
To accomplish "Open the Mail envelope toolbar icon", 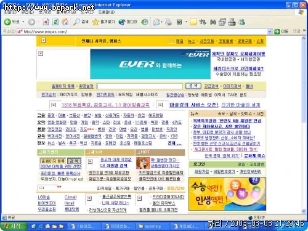I will click(156, 22).
